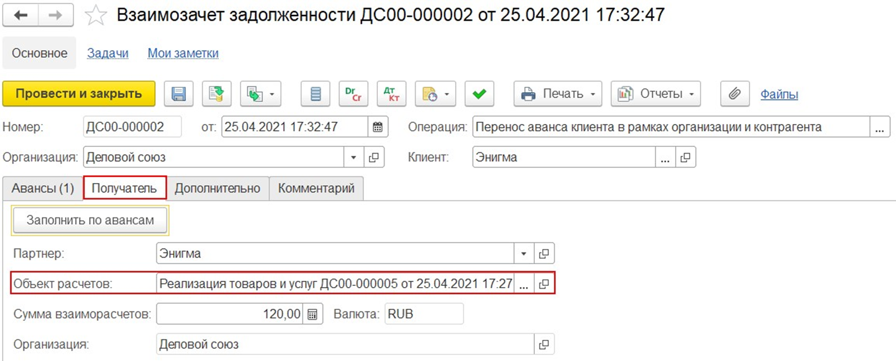Open calculator for Сумма взаиморасчетов
Viewport: 896px width, 361px height.
pyautogui.click(x=312, y=314)
